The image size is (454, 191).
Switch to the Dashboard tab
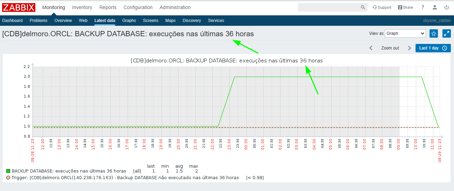click(13, 21)
